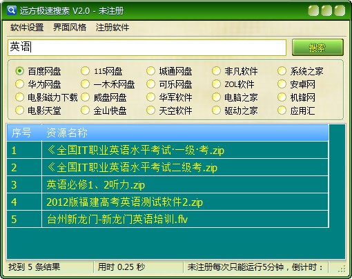The height and width of the screenshot is (279, 352).
Task: Select the 金山快盘 radio button
Action: coord(85,110)
